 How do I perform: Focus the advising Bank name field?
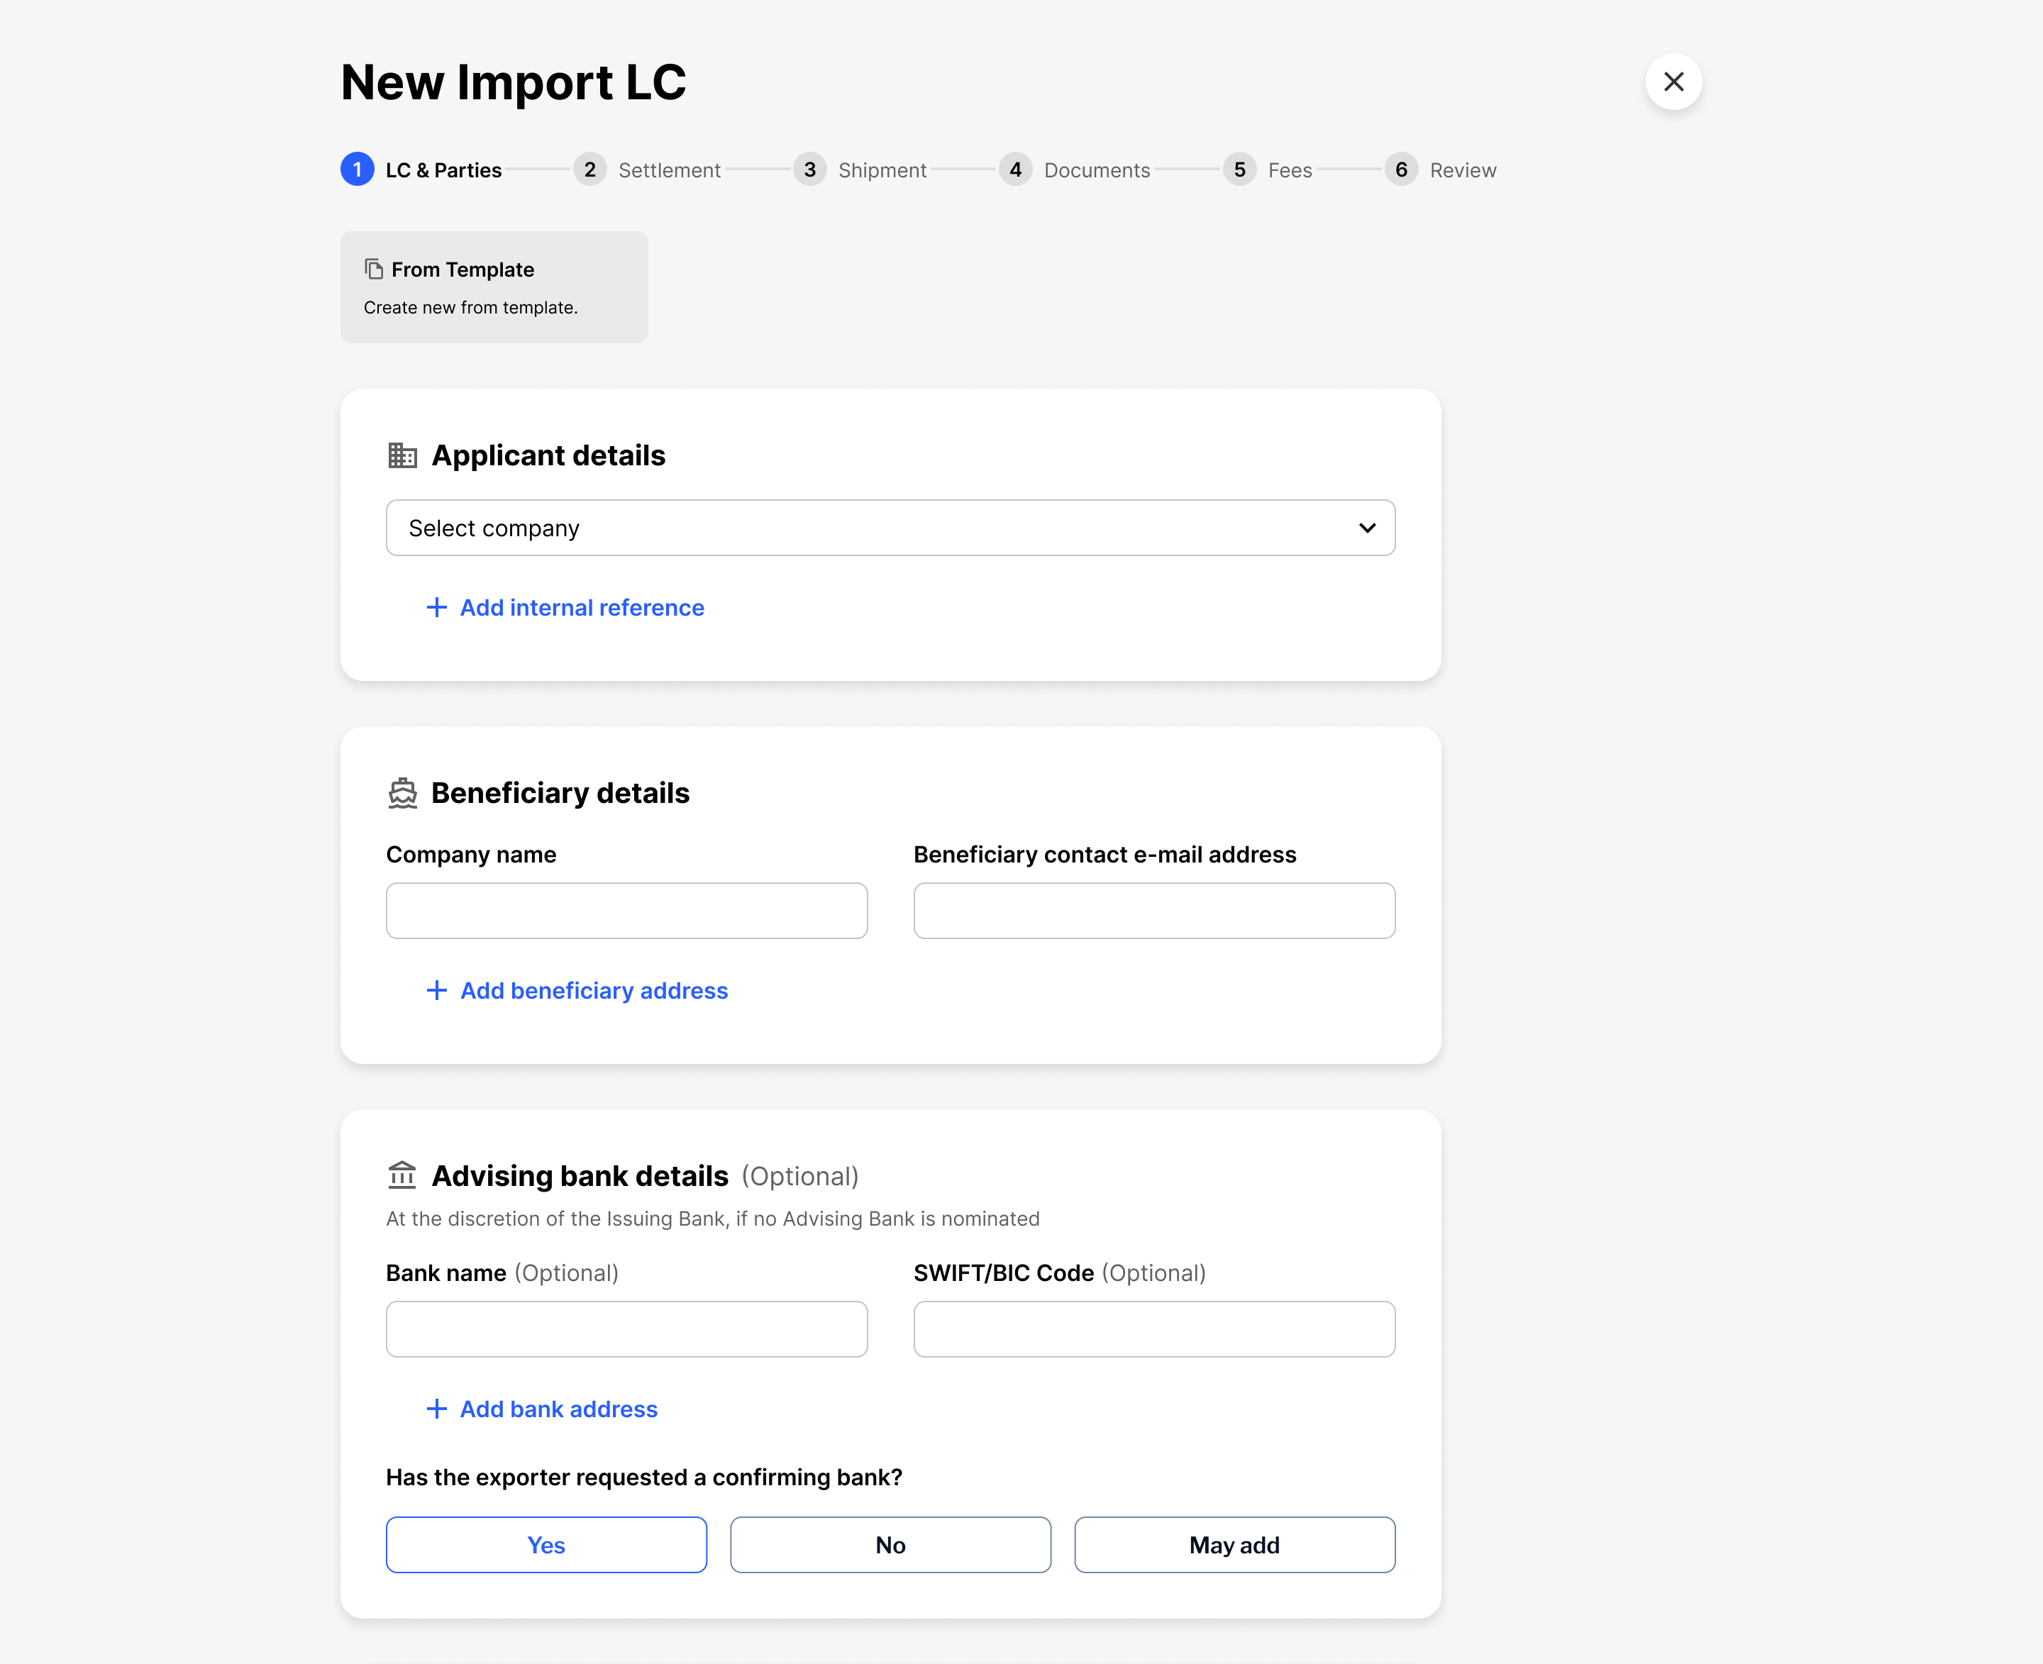click(627, 1329)
